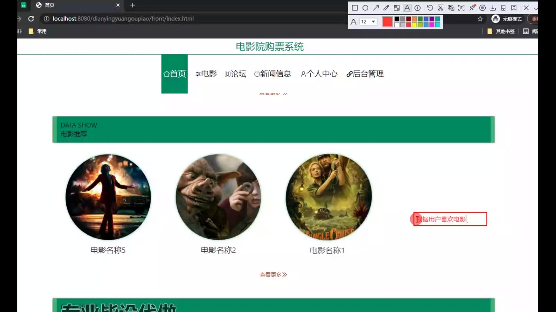The image size is (556, 312).
Task: Click the 电影名称1 Jungle Cruise poster
Action: pos(328,197)
